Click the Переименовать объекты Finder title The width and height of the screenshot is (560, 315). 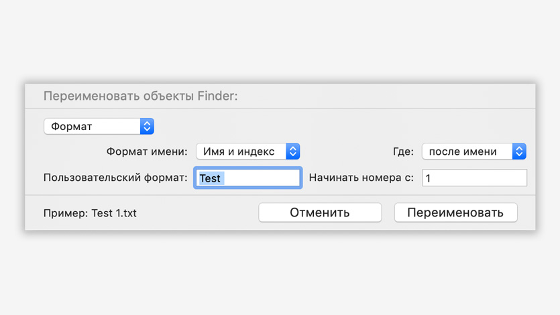tap(140, 97)
